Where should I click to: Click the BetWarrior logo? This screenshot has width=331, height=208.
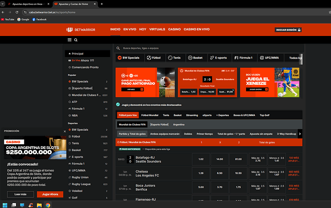(x=81, y=30)
